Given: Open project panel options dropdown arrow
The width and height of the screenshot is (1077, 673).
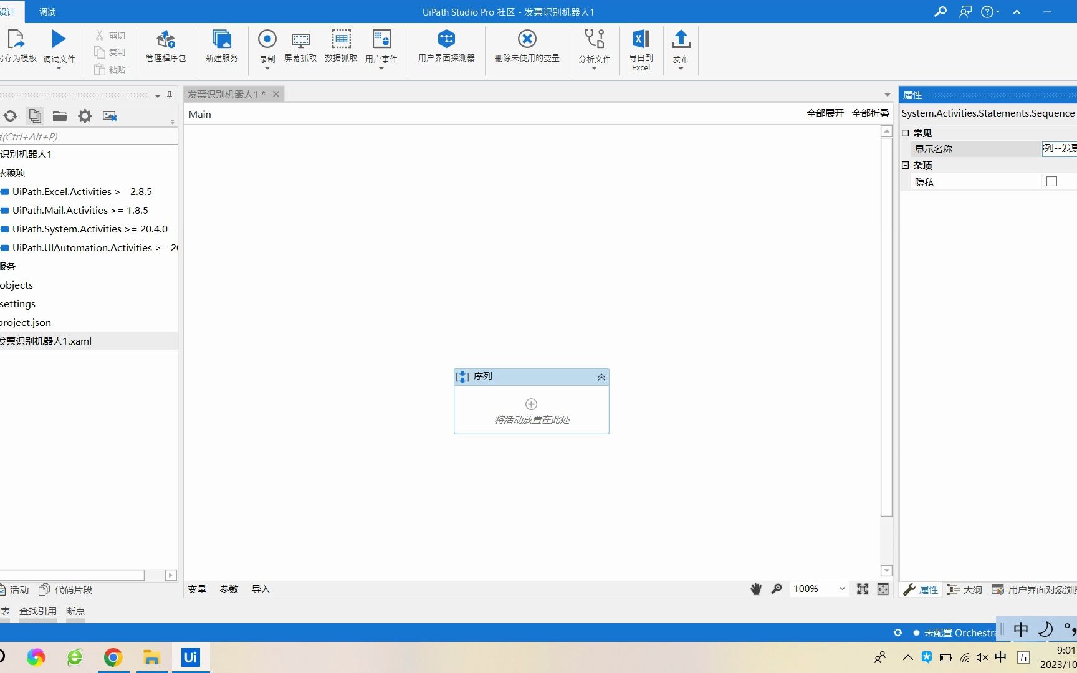Looking at the screenshot, I should [x=157, y=95].
